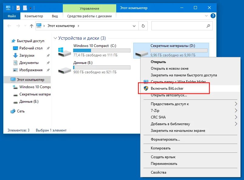This screenshot has width=244, height=180.
Task: Click the pin icon next to Рабочий стол
Action: [x=48, y=48]
